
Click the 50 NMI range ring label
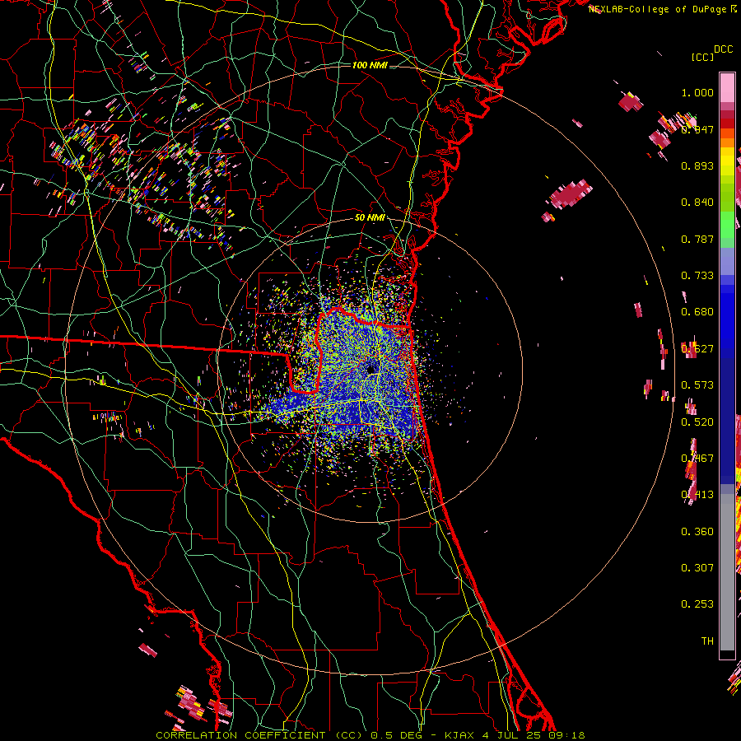370,218
